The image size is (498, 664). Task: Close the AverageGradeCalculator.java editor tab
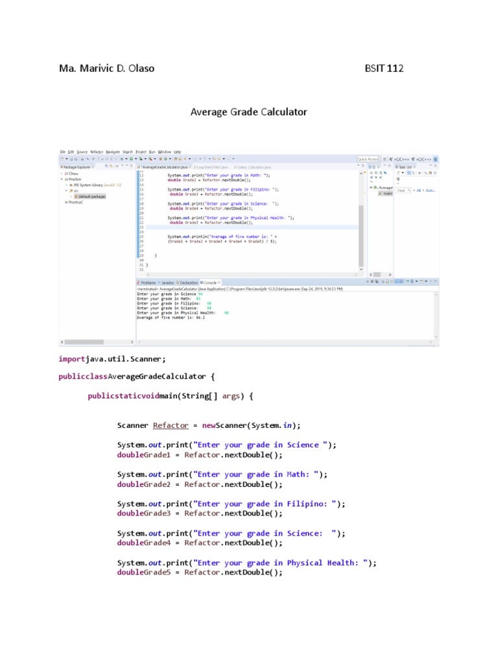190,167
